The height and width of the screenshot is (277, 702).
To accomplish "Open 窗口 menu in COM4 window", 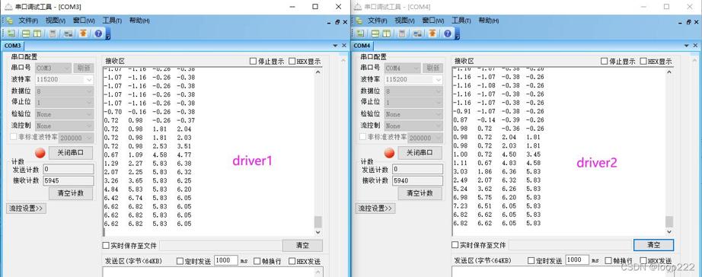I will click(x=433, y=21).
